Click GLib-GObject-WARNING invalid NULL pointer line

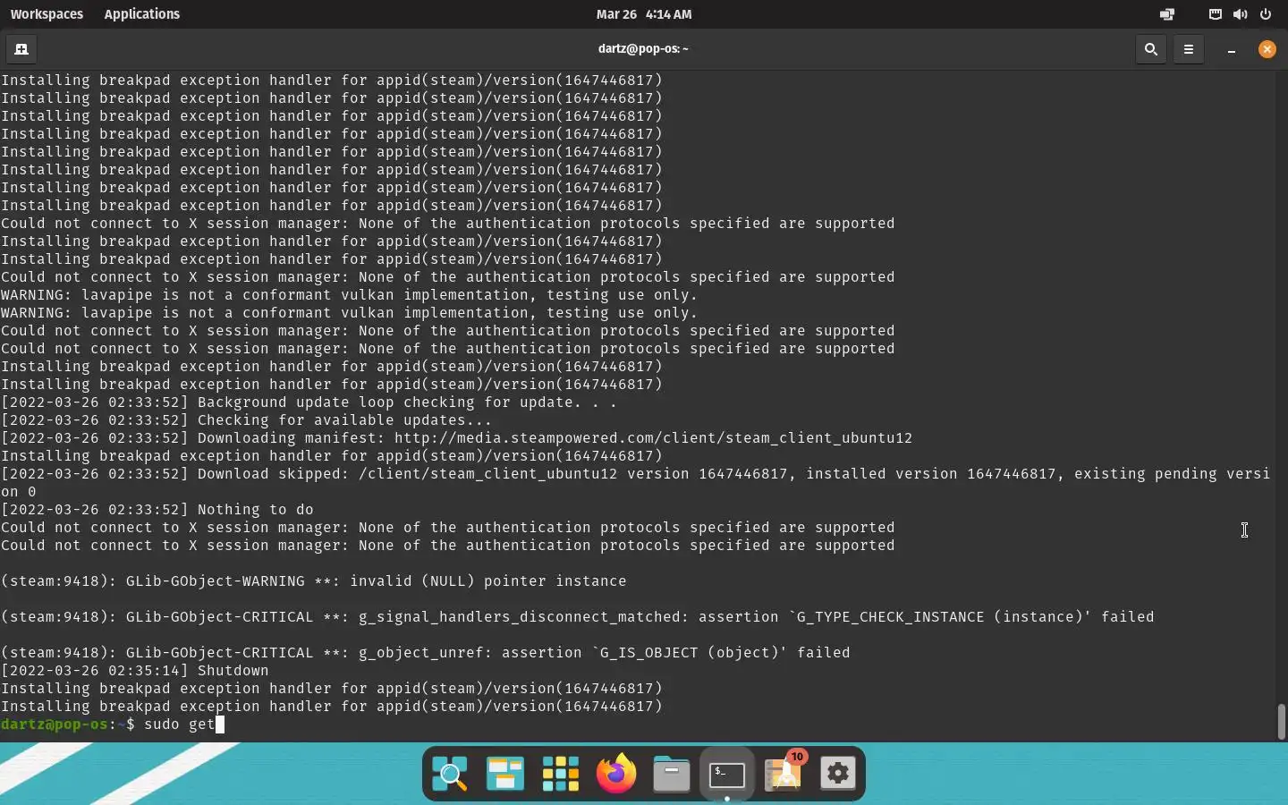pyautogui.click(x=313, y=581)
